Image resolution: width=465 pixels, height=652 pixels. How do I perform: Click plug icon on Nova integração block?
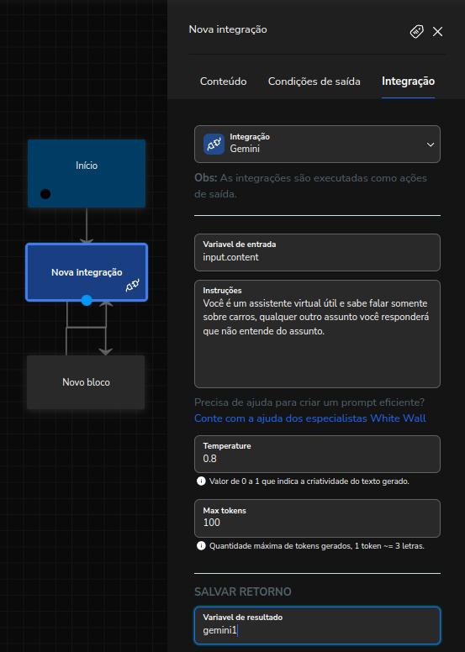click(132, 286)
